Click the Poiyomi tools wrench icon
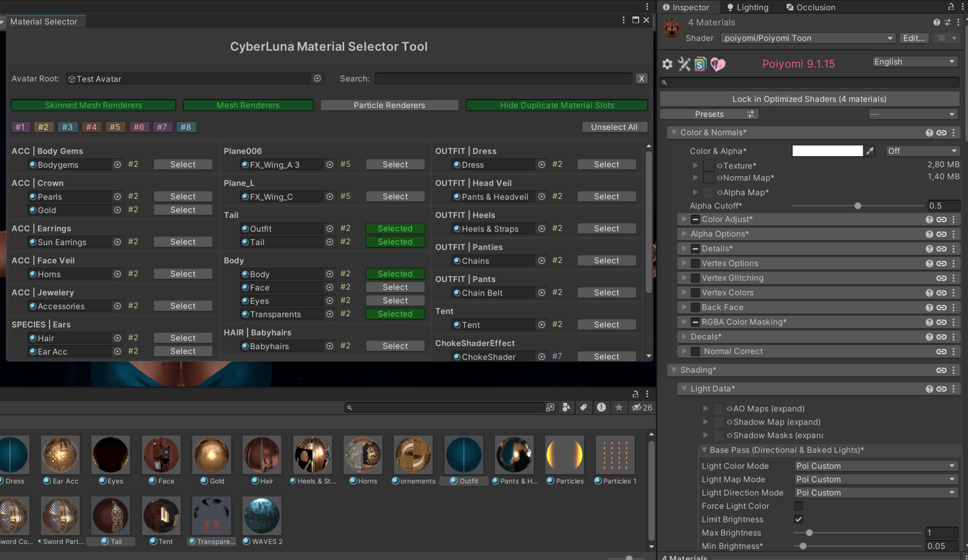 pos(684,64)
